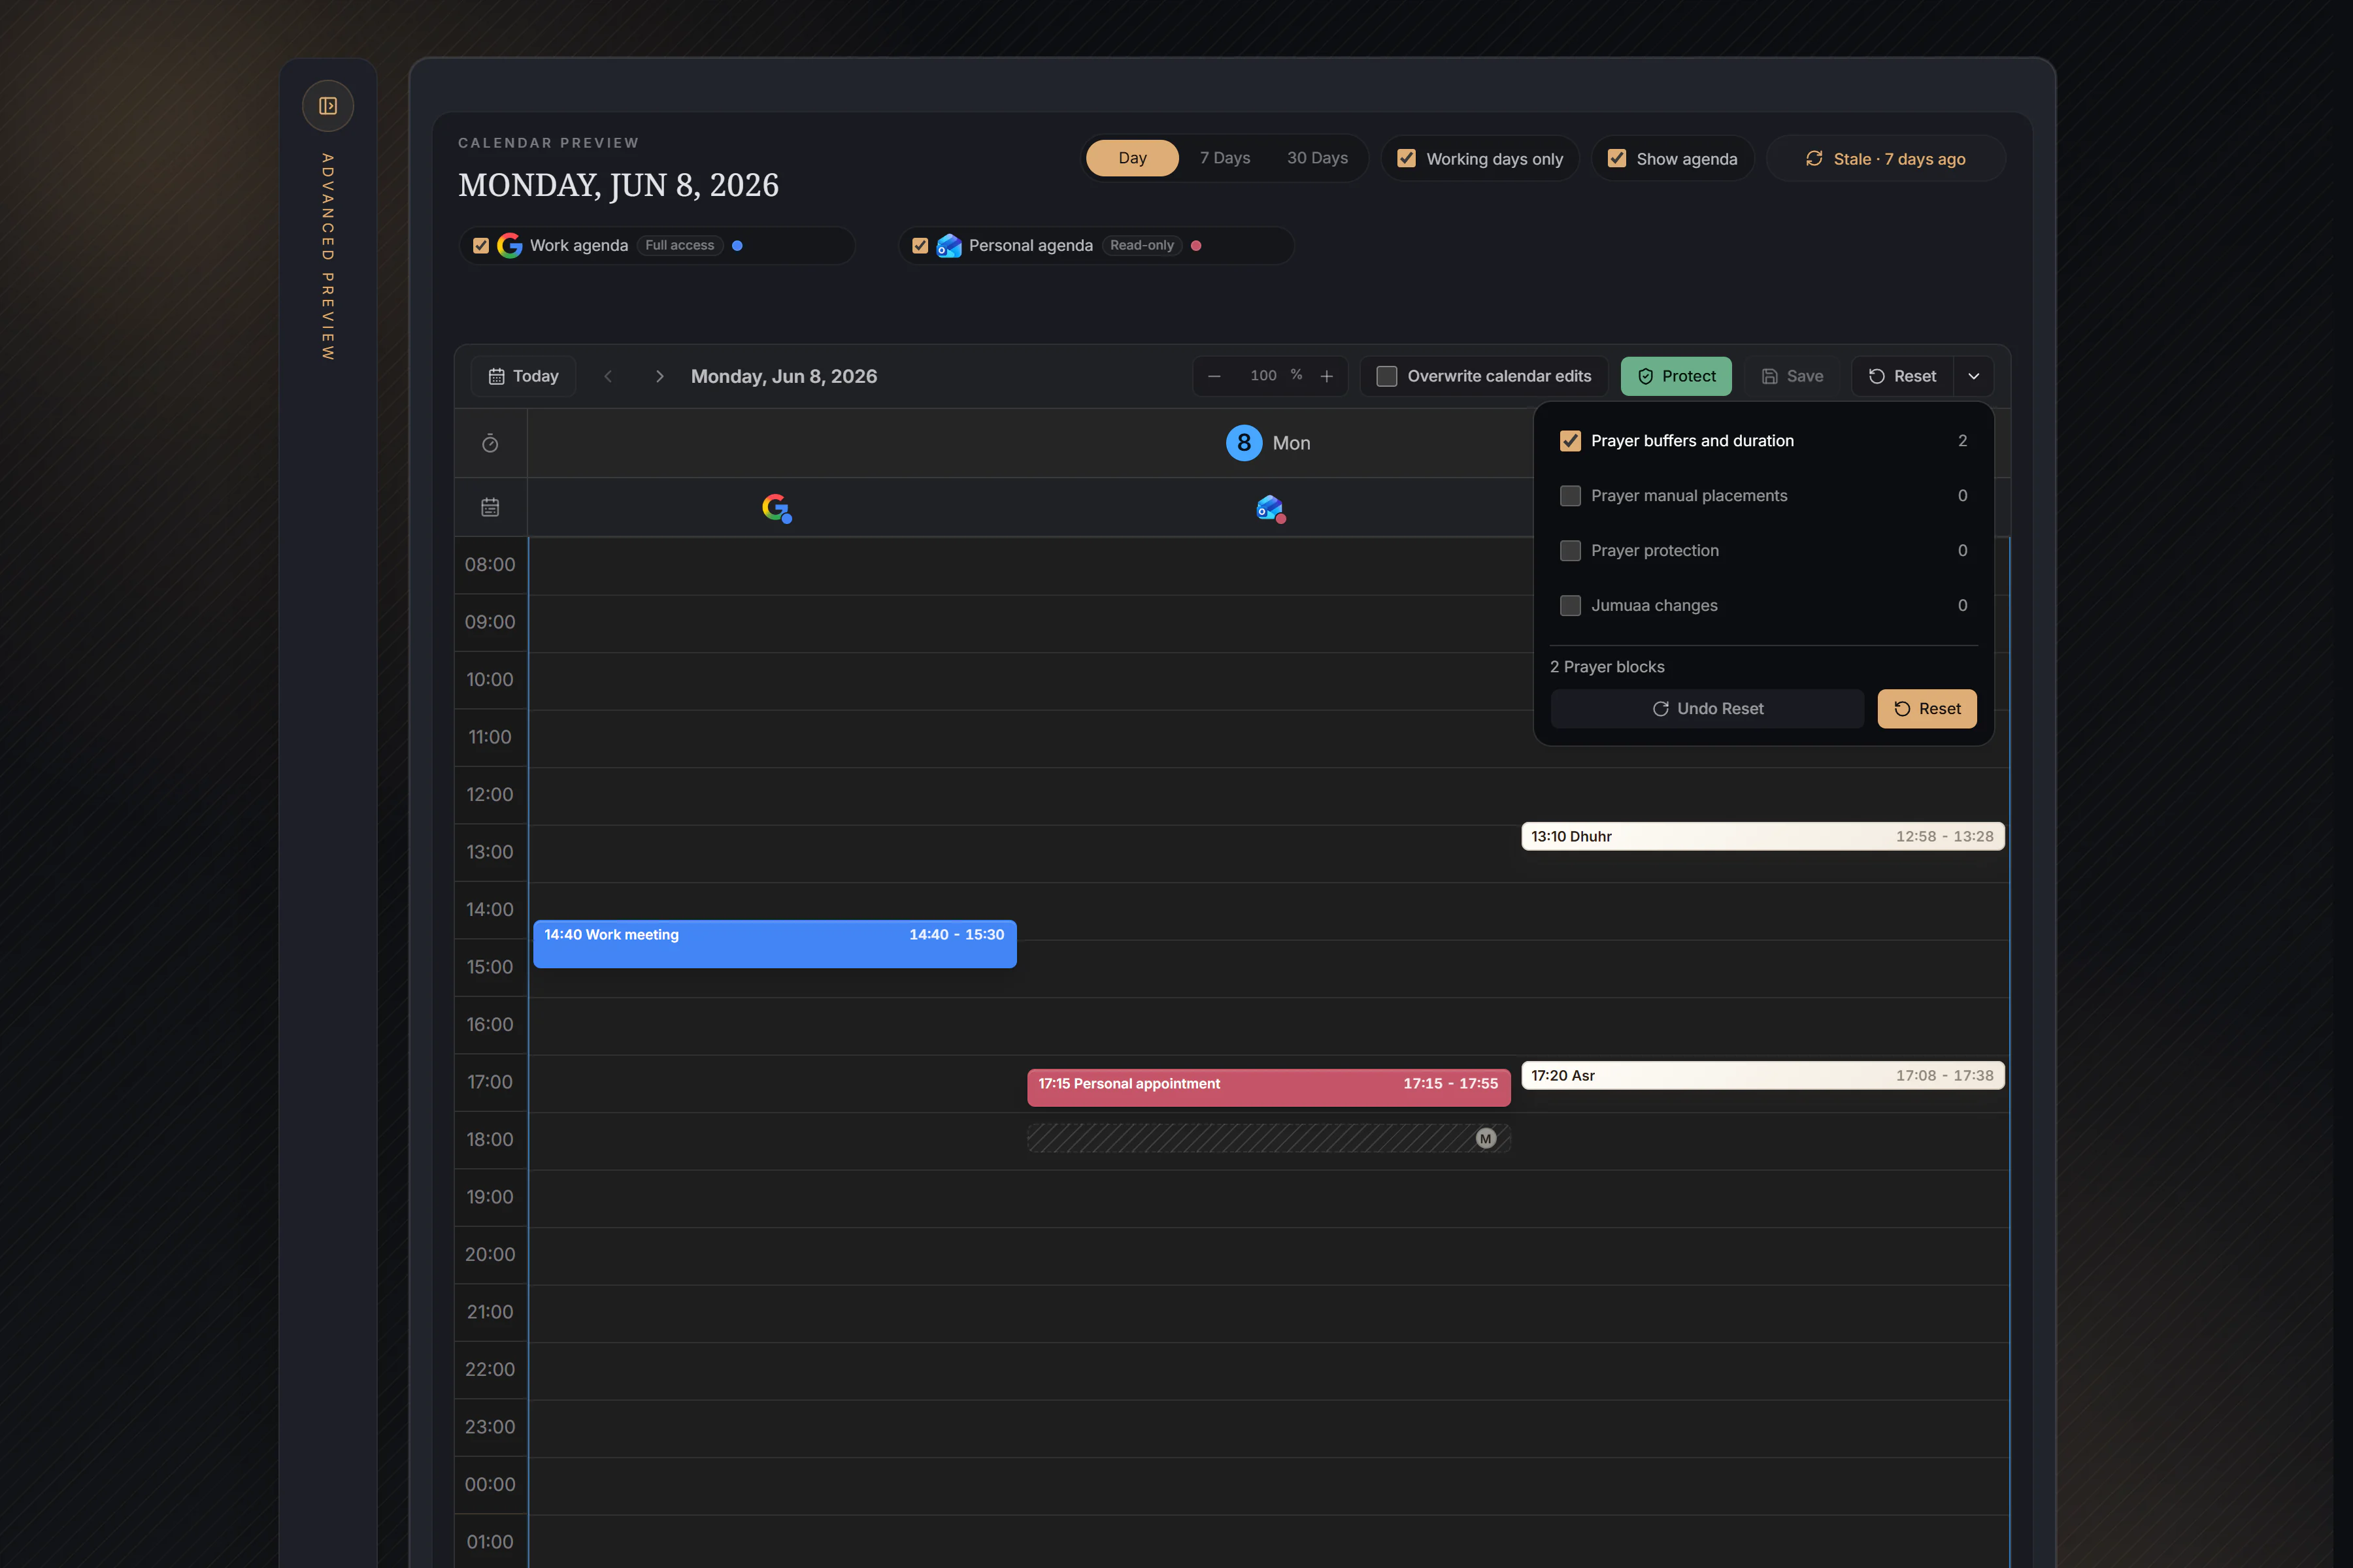Image resolution: width=2353 pixels, height=1568 pixels.
Task: Click the refresh icon beside Stale
Action: (1814, 158)
